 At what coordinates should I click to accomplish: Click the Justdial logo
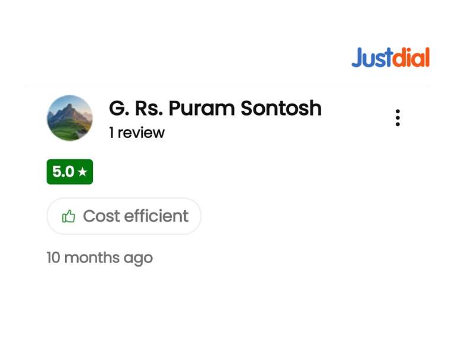tap(390, 58)
